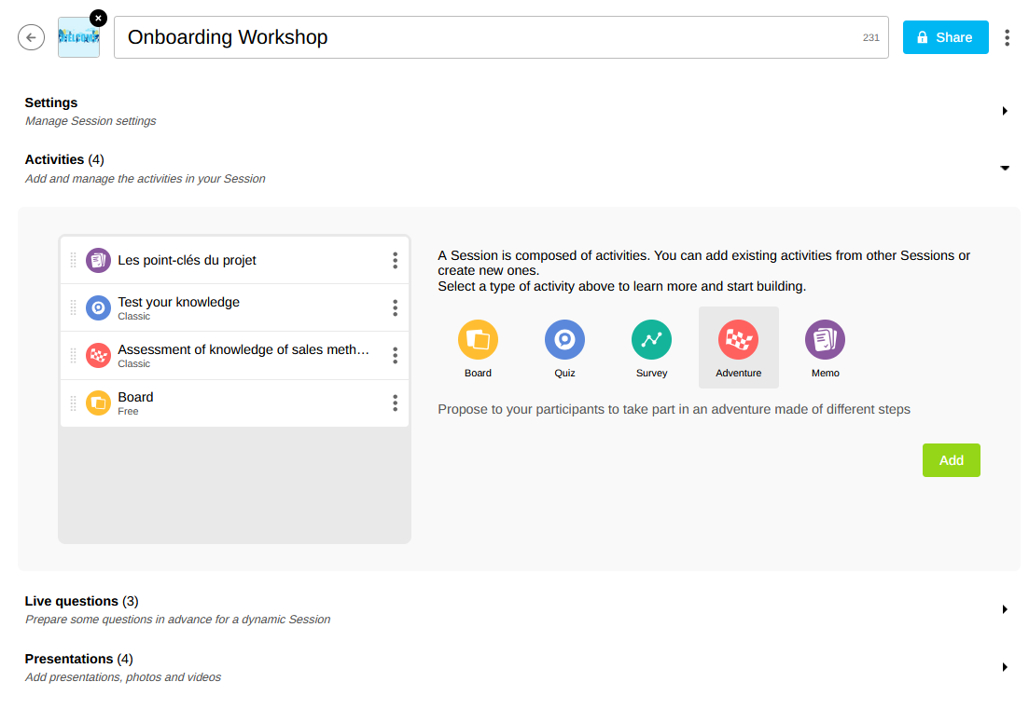Expand the Presentations section
Image resolution: width=1029 pixels, height=709 pixels.
[1005, 667]
